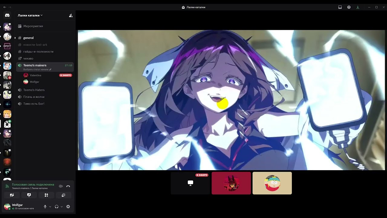387x218 pixels.
Task: Open the гайды-и-полезности channel
Action: pyautogui.click(x=45, y=51)
